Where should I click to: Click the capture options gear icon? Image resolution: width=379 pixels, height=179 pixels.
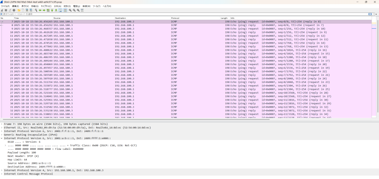14,10
